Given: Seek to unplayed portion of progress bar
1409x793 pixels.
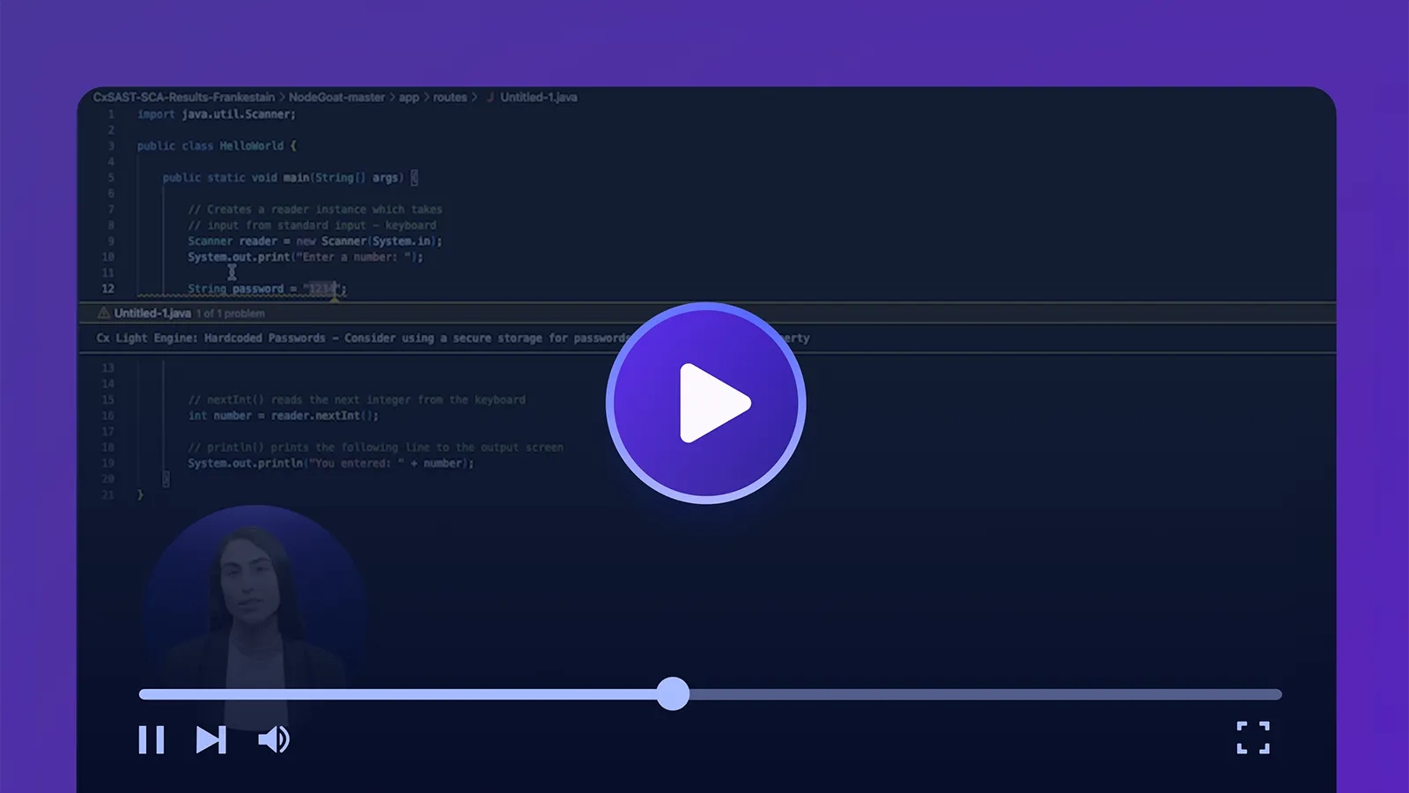Looking at the screenshot, I should 985,694.
